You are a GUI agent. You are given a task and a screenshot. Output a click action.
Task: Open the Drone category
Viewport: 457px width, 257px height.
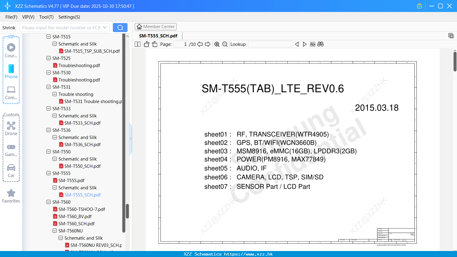coord(11,128)
